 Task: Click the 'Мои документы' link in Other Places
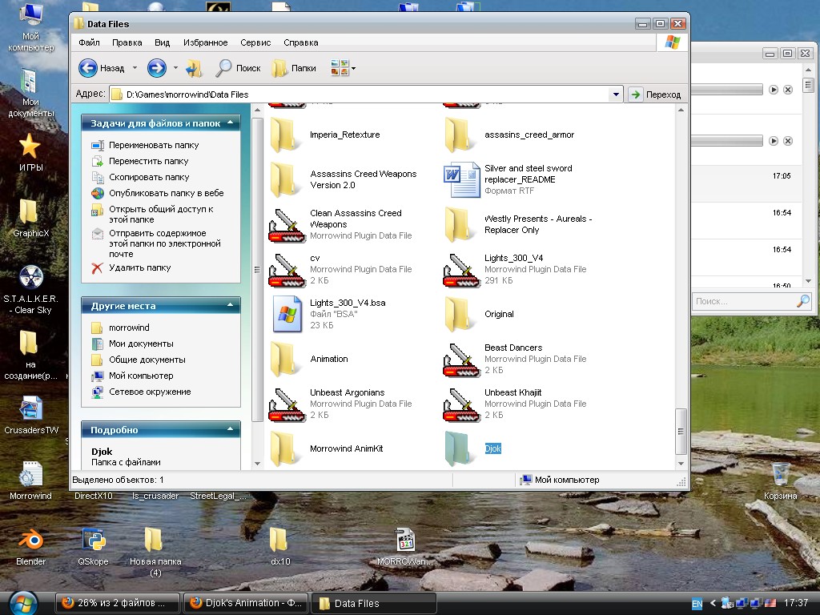[x=141, y=344]
